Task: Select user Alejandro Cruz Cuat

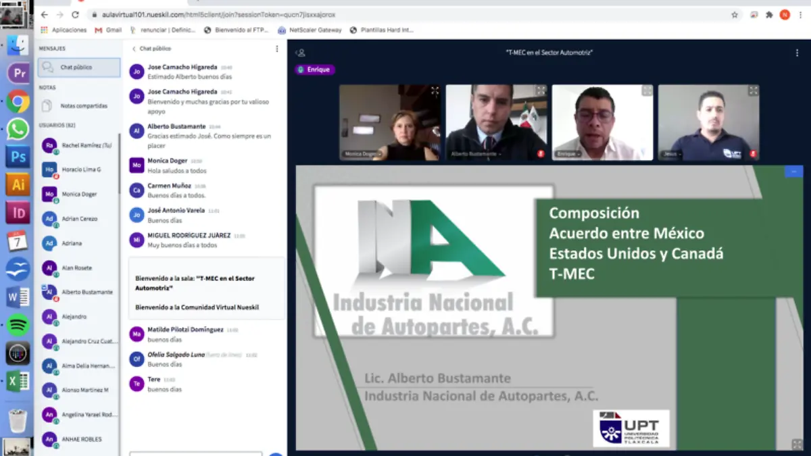Action: coord(79,341)
